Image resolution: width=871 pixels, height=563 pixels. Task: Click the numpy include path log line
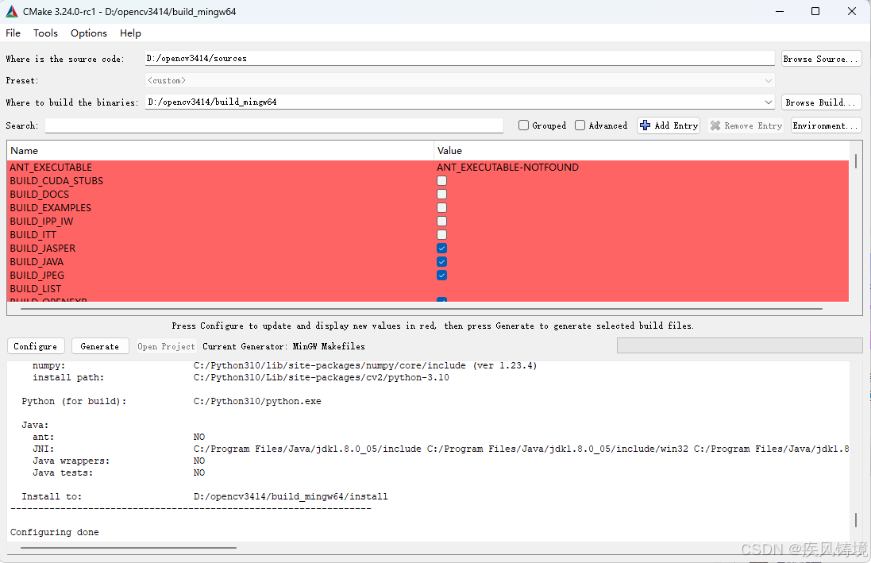click(284, 366)
